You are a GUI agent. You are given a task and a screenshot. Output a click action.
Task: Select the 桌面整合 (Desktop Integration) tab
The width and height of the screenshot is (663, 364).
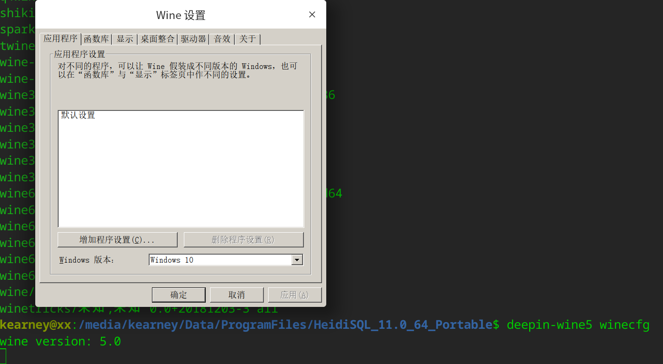[x=157, y=39]
